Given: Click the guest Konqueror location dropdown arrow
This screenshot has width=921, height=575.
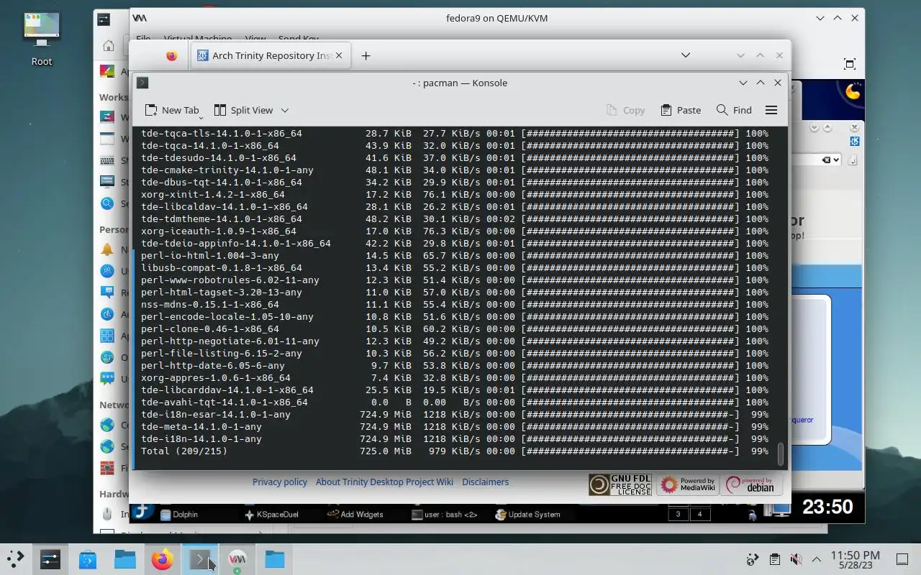Looking at the screenshot, I should [836, 160].
